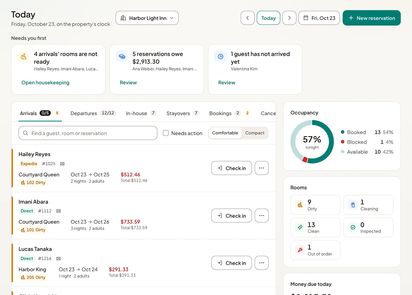Switch list density to Comfortable
This screenshot has width=412, height=295.
[225, 133]
